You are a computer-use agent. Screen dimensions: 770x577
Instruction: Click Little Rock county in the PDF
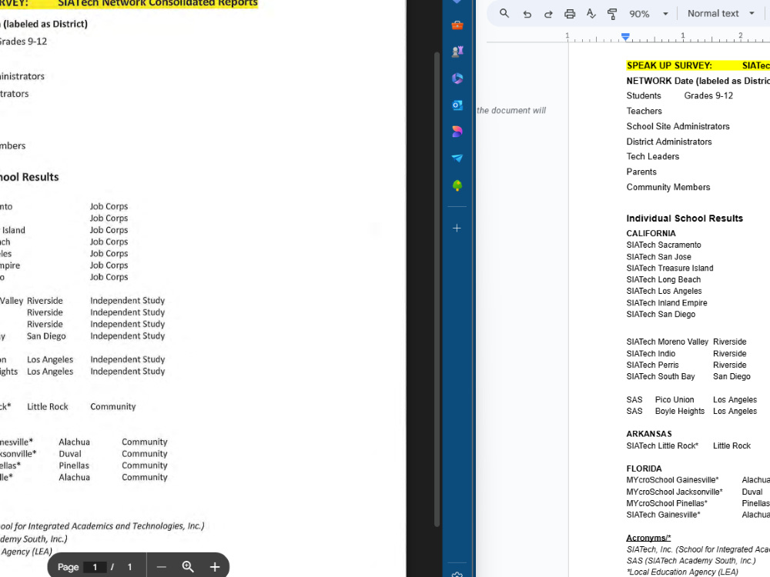click(x=48, y=407)
